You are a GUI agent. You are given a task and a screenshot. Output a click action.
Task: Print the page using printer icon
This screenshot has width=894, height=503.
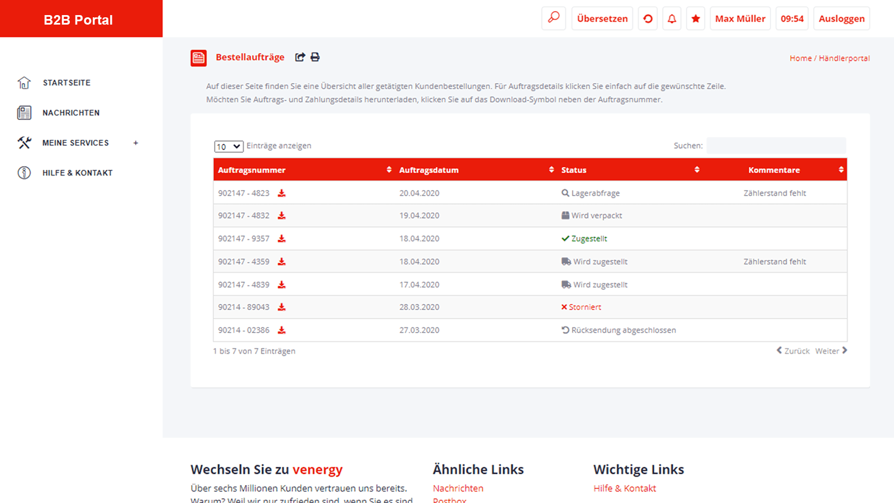click(x=315, y=57)
